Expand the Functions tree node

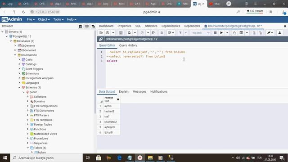point(28,129)
